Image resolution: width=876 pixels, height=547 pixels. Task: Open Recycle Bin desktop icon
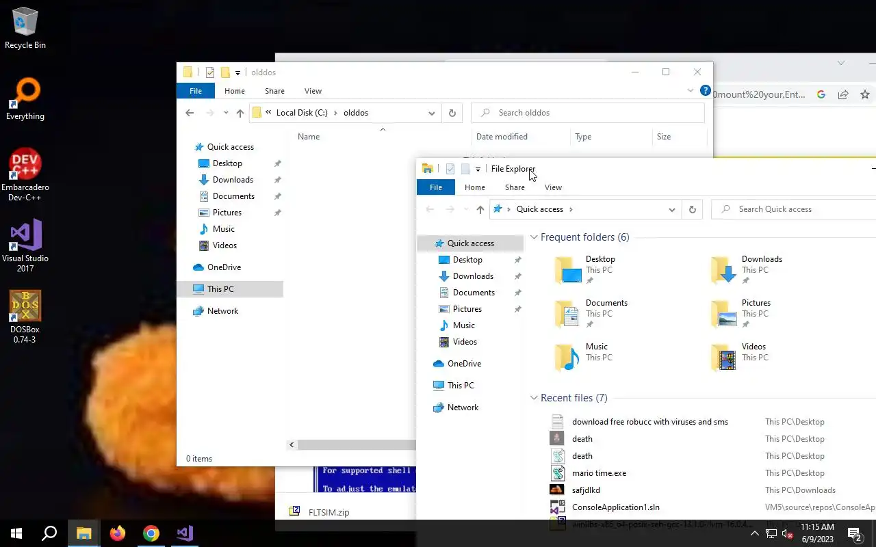click(x=25, y=29)
